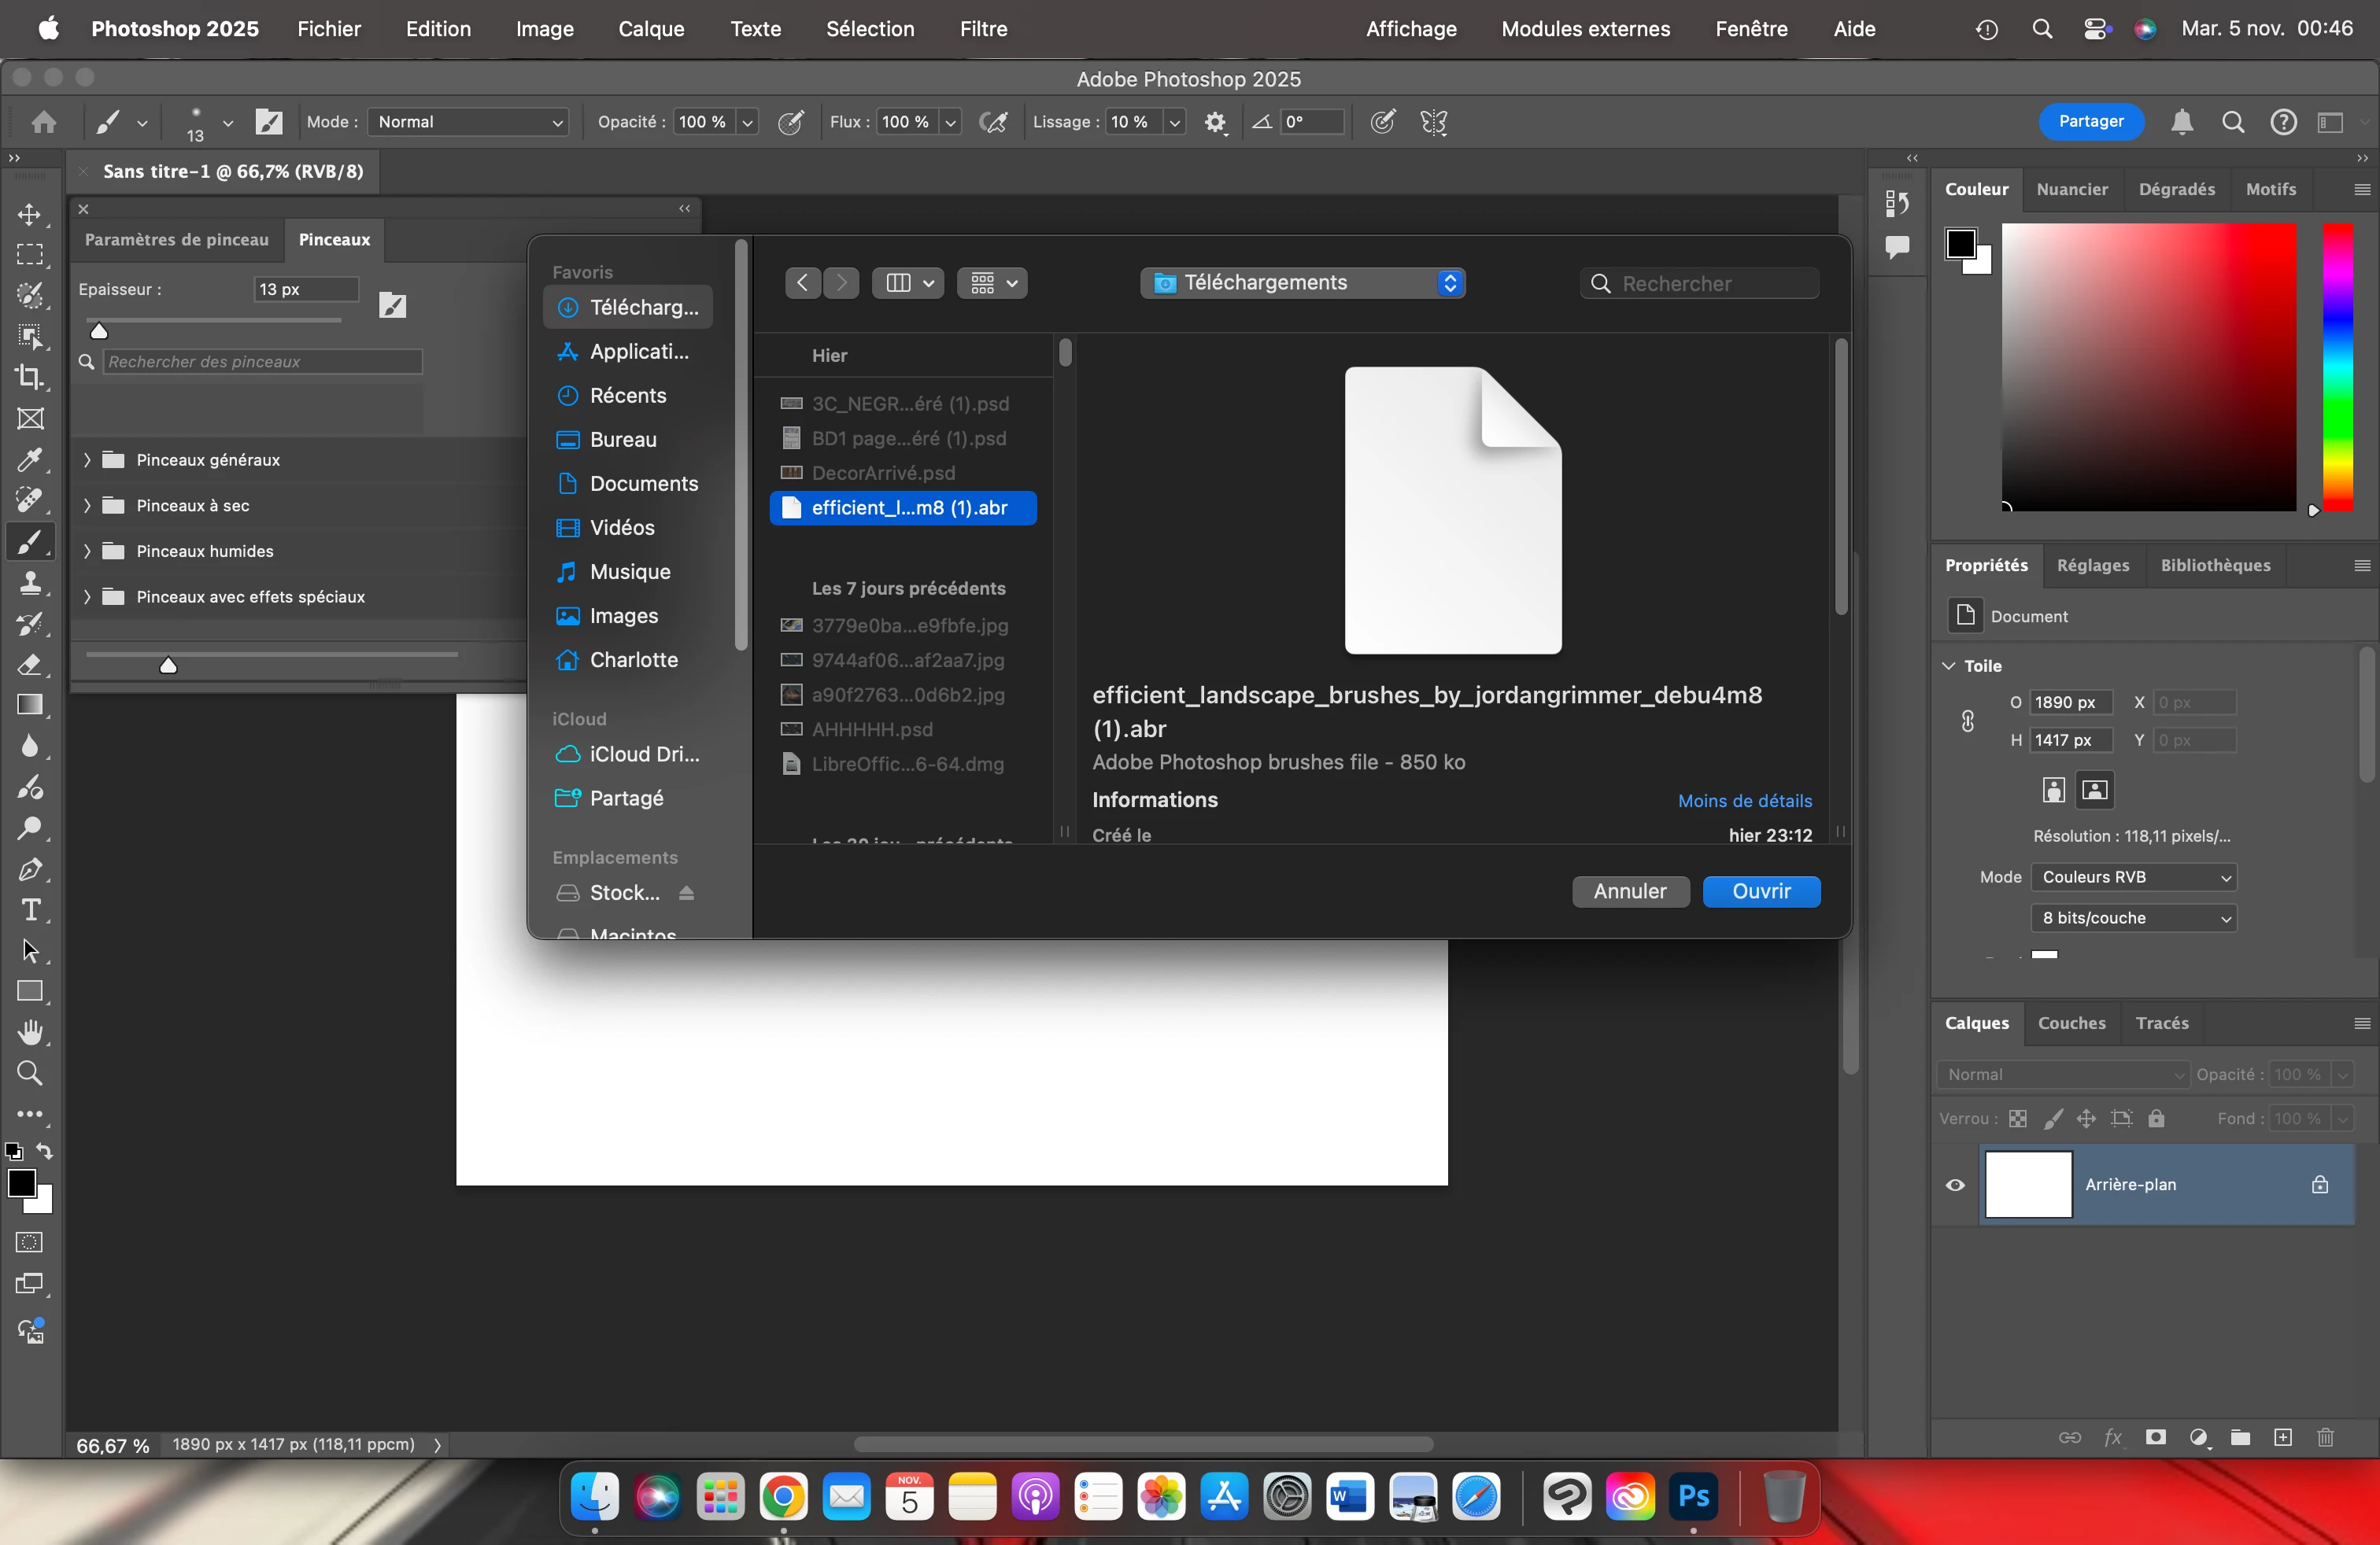Click the Moins de détails link
2380x1545 pixels.
pos(1743,801)
